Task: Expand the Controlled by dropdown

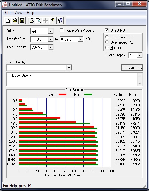Action: coord(69,67)
